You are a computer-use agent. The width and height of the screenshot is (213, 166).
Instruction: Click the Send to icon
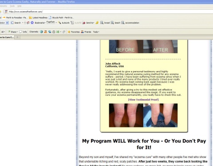(x=84, y=23)
